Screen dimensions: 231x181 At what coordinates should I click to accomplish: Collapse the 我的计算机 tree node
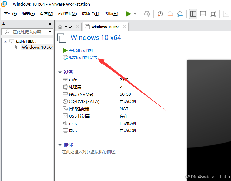pos(5,41)
